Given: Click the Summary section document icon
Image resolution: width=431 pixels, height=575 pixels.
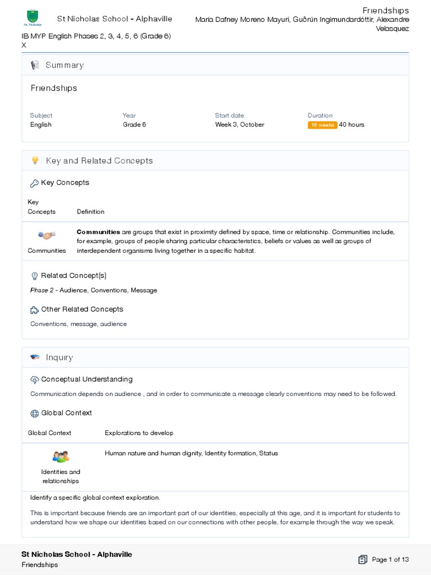Looking at the screenshot, I should click(35, 65).
